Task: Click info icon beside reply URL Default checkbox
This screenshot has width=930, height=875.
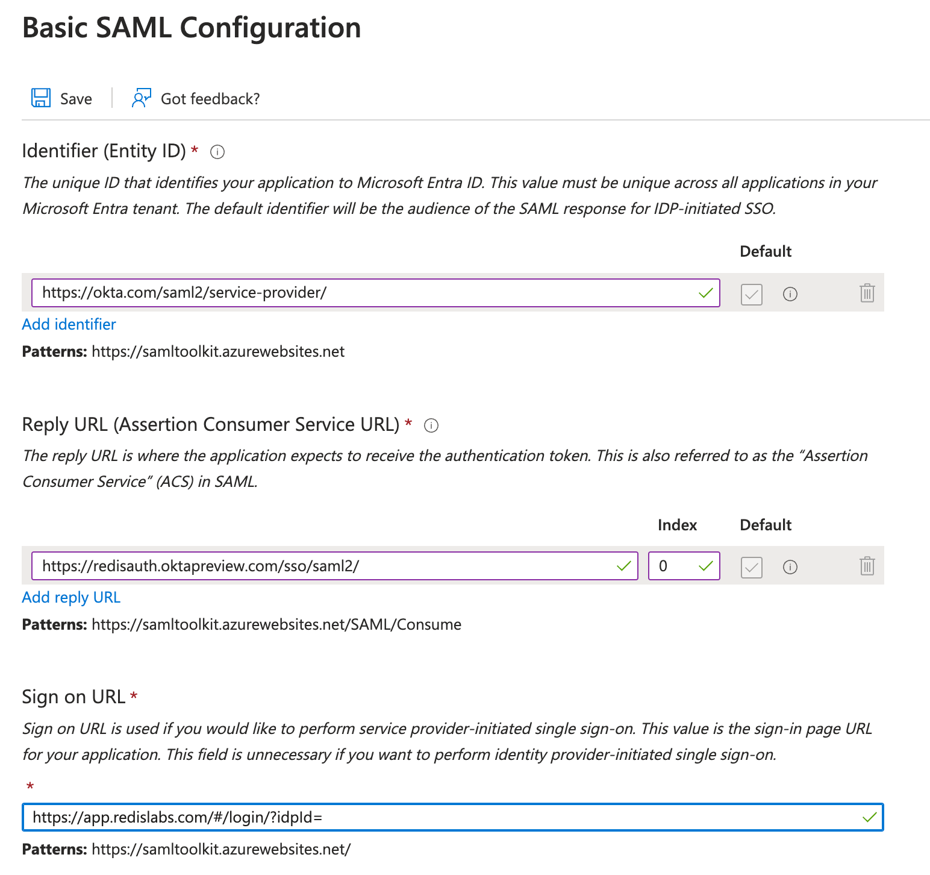Action: click(790, 567)
